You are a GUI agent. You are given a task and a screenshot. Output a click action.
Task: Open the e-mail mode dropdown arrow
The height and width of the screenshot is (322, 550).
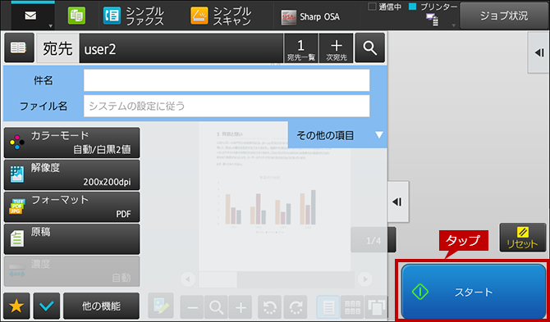[x=51, y=26]
